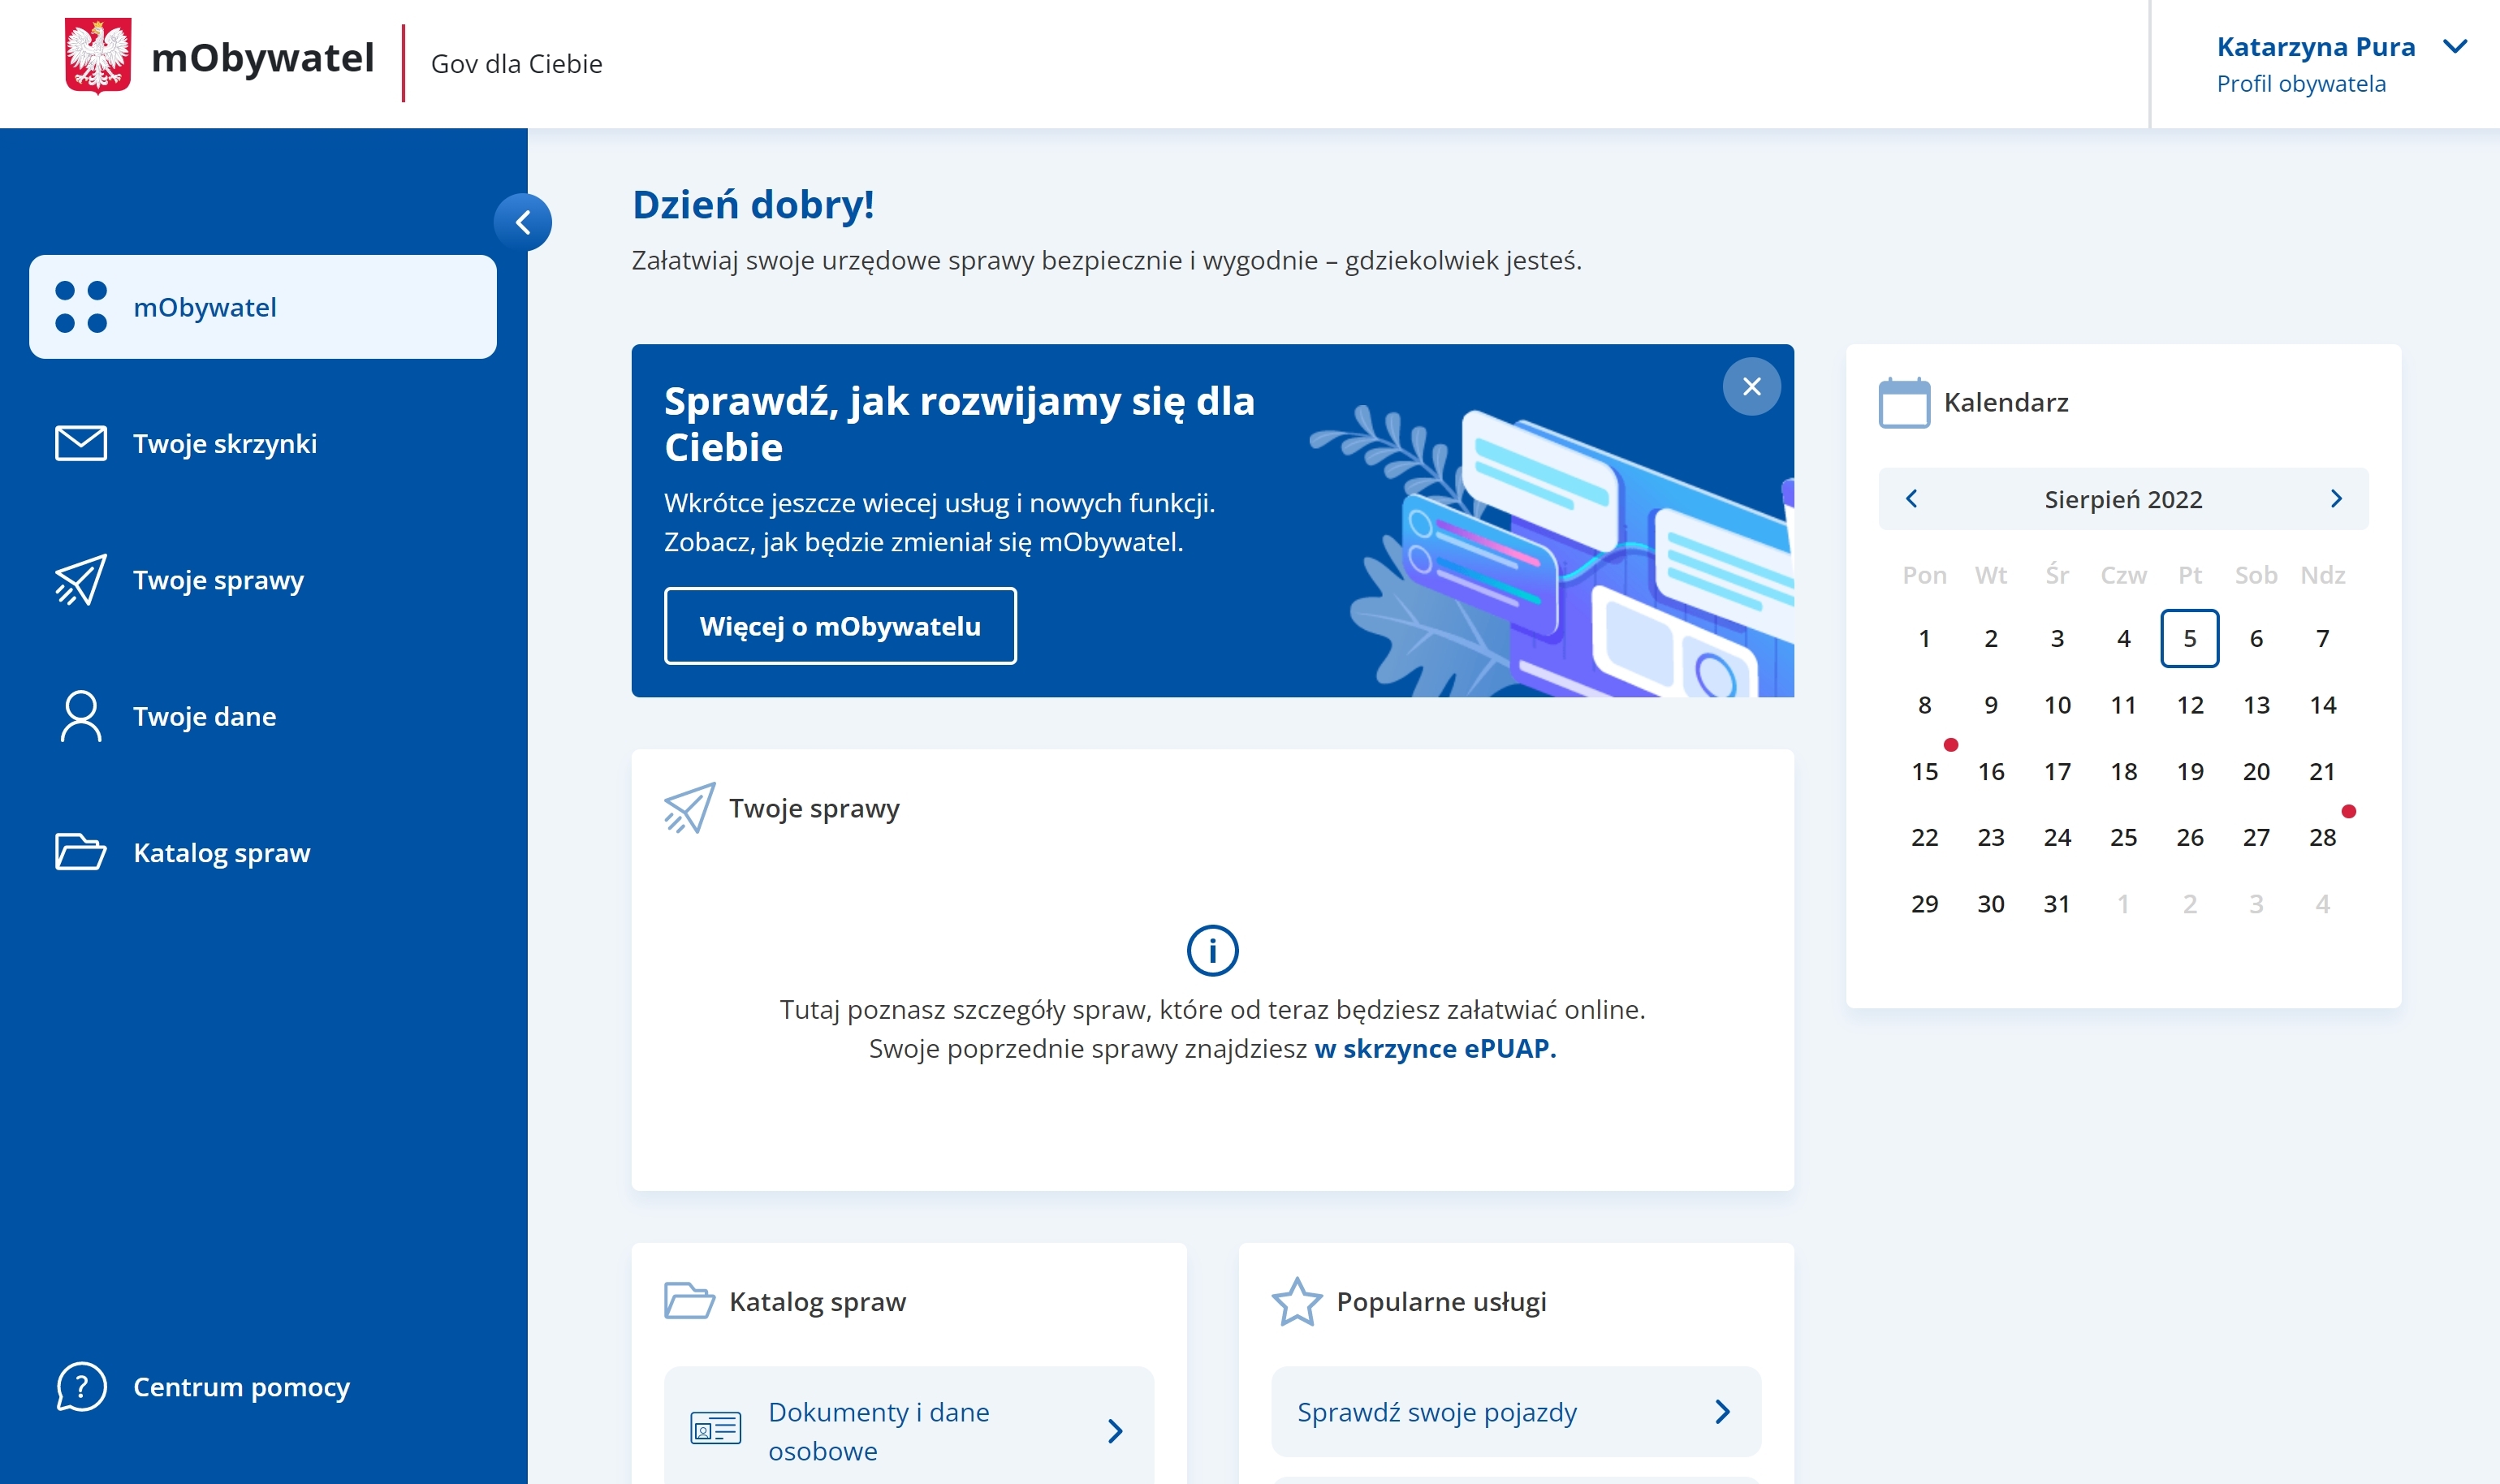
Task: Go to next month in calendar
Action: (x=2336, y=498)
